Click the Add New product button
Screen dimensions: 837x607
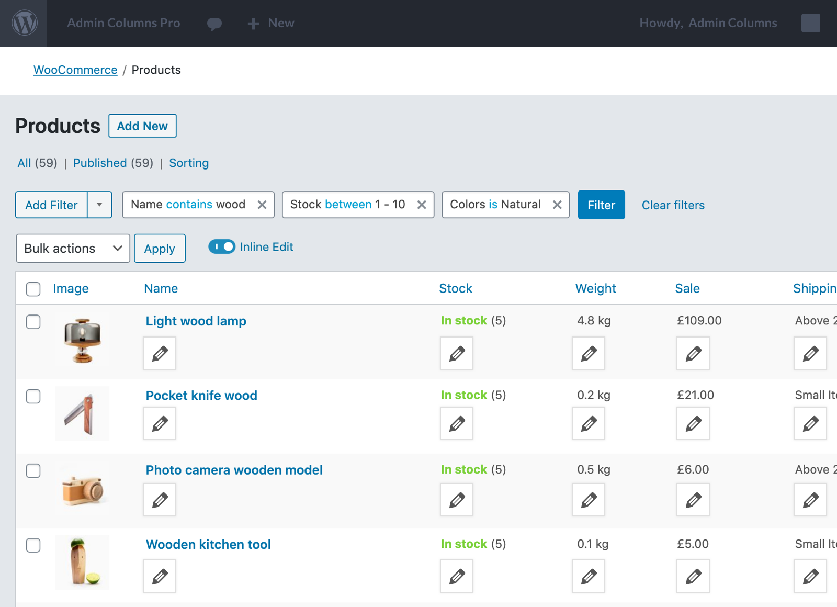(x=142, y=126)
